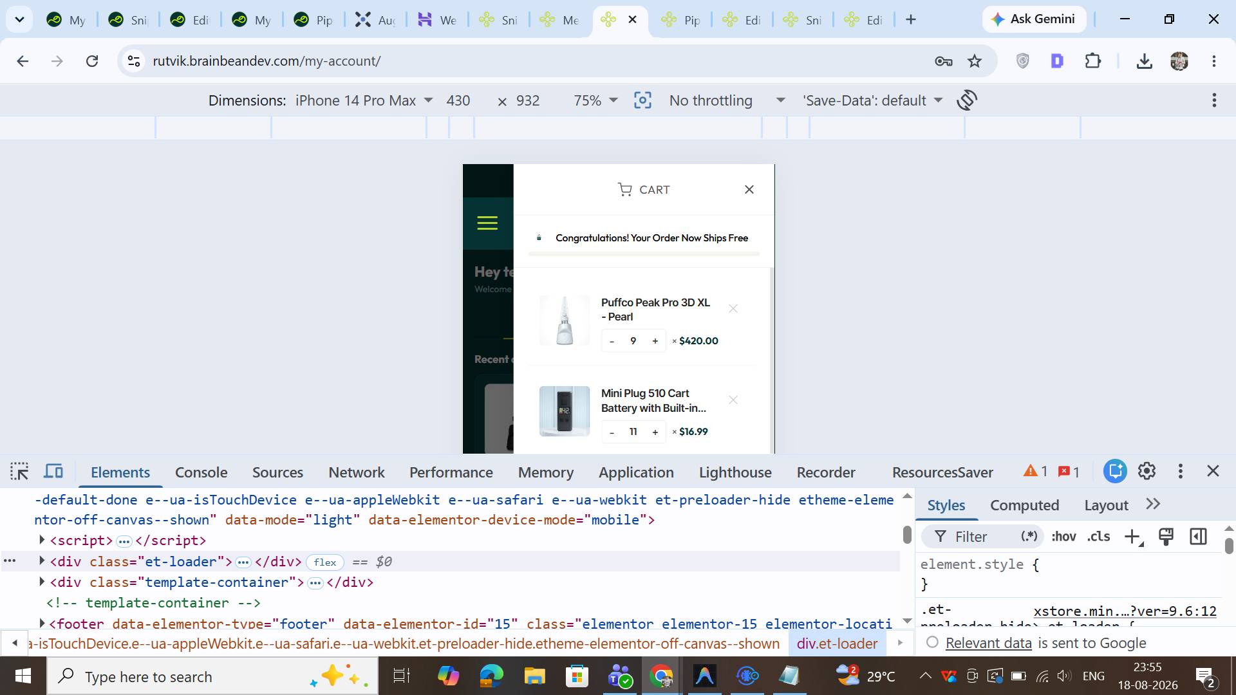This screenshot has width=1236, height=695.
Task: Toggle the :hov element state panel
Action: [x=1063, y=537]
